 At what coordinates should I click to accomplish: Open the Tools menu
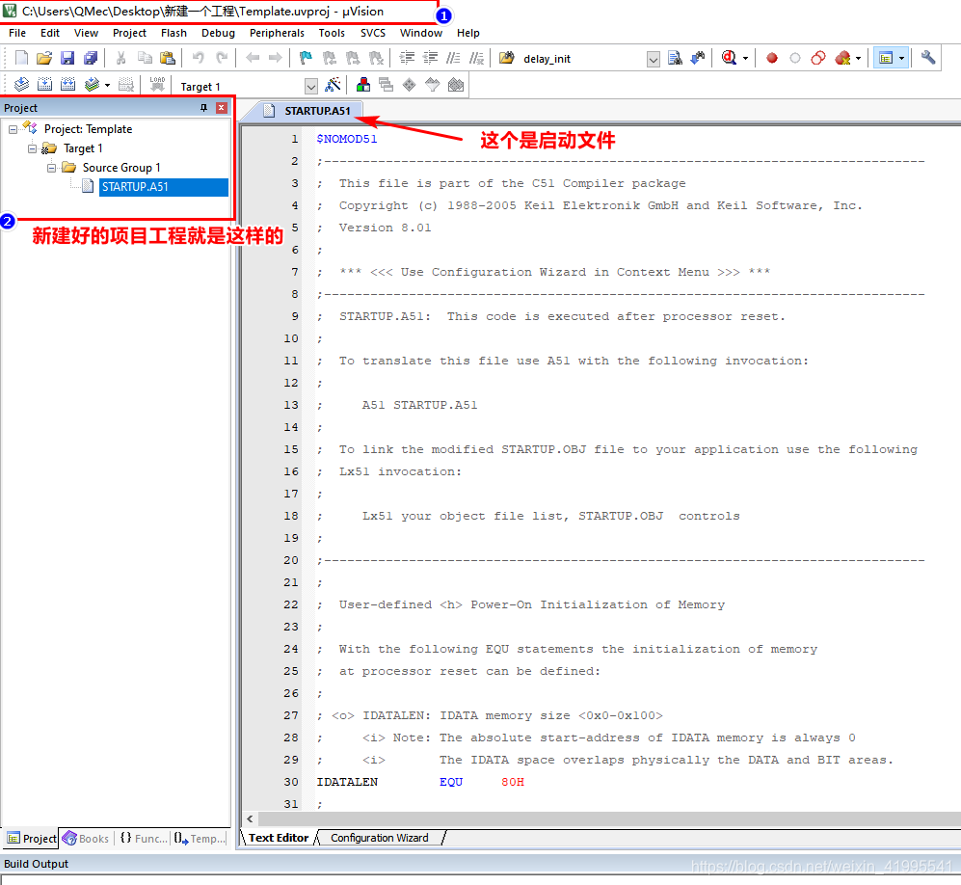tap(332, 33)
